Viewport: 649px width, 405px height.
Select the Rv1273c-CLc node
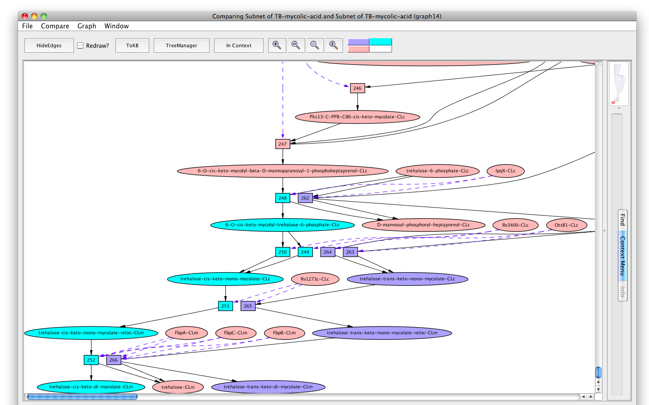(x=315, y=279)
